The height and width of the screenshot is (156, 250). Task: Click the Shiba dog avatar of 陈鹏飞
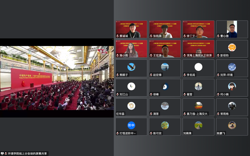[232, 125]
